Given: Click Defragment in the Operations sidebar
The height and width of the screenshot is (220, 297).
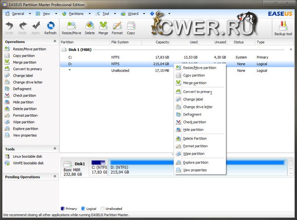Looking at the screenshot, I should (23, 88).
